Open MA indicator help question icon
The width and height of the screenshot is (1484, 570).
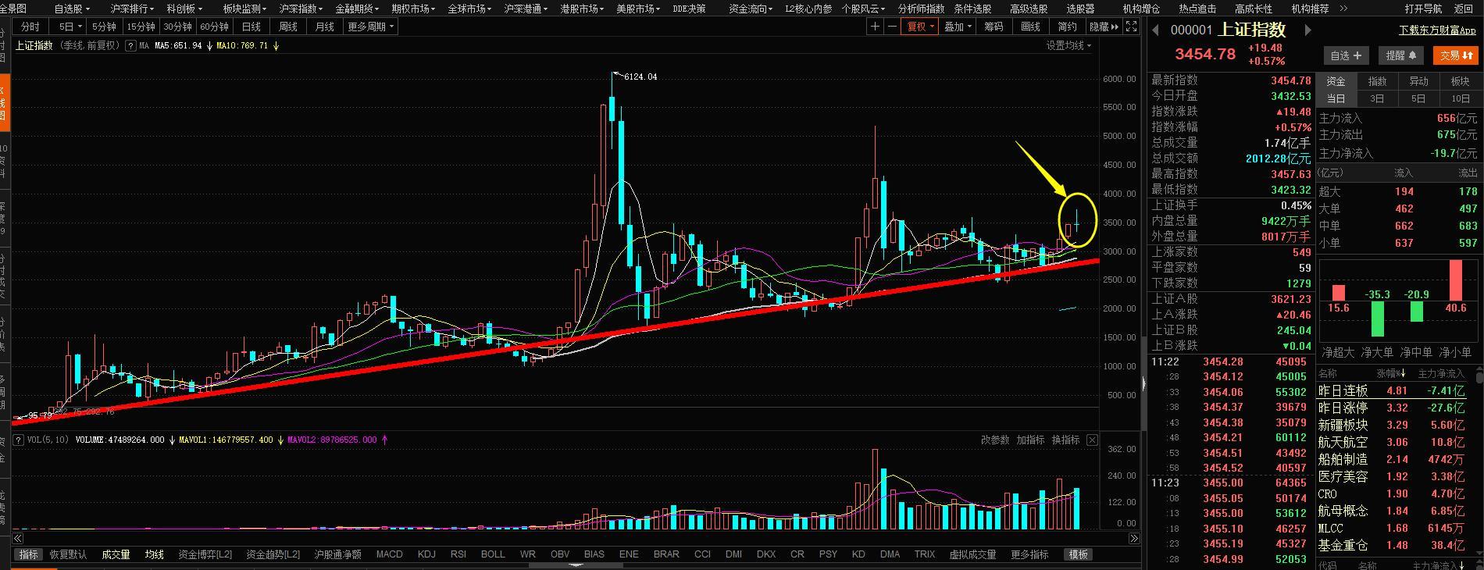[131, 45]
